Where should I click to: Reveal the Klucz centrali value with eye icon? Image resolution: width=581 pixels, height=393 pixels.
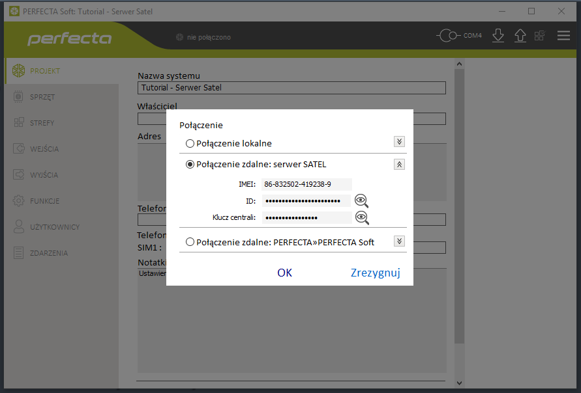coord(362,218)
